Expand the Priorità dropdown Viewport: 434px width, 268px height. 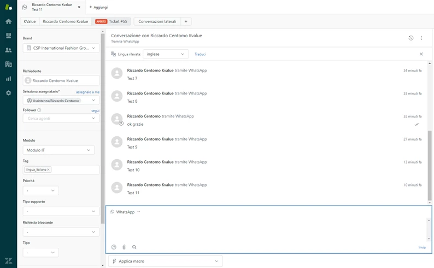[40, 190]
